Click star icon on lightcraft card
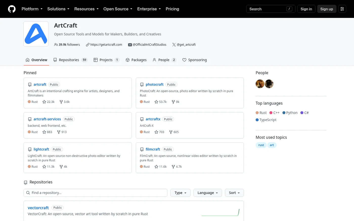This screenshot has width=354, height=221. tap(44, 167)
